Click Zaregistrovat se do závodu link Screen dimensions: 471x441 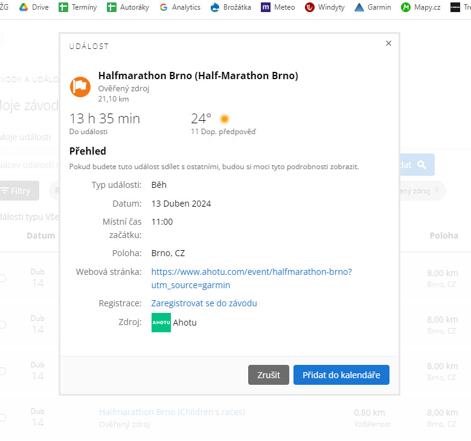tap(204, 303)
